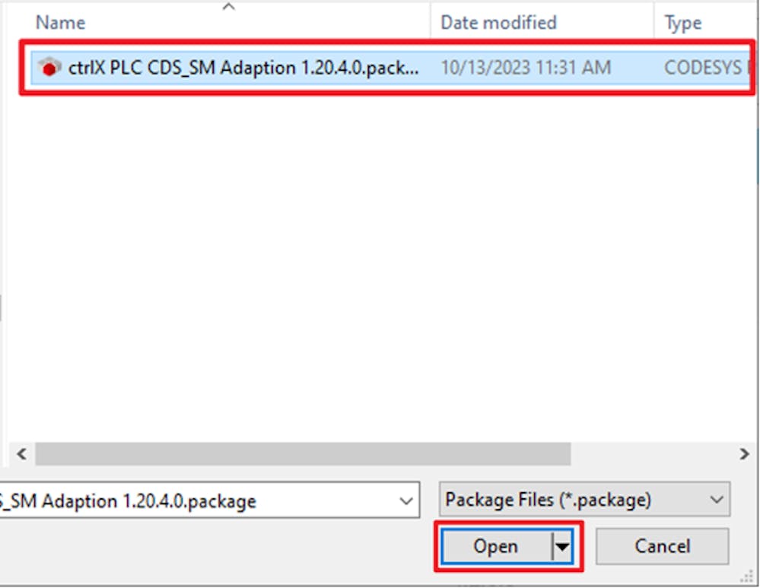Screen dimensions: 760x588
Task: Sort files by the Name column header
Action: pos(61,22)
